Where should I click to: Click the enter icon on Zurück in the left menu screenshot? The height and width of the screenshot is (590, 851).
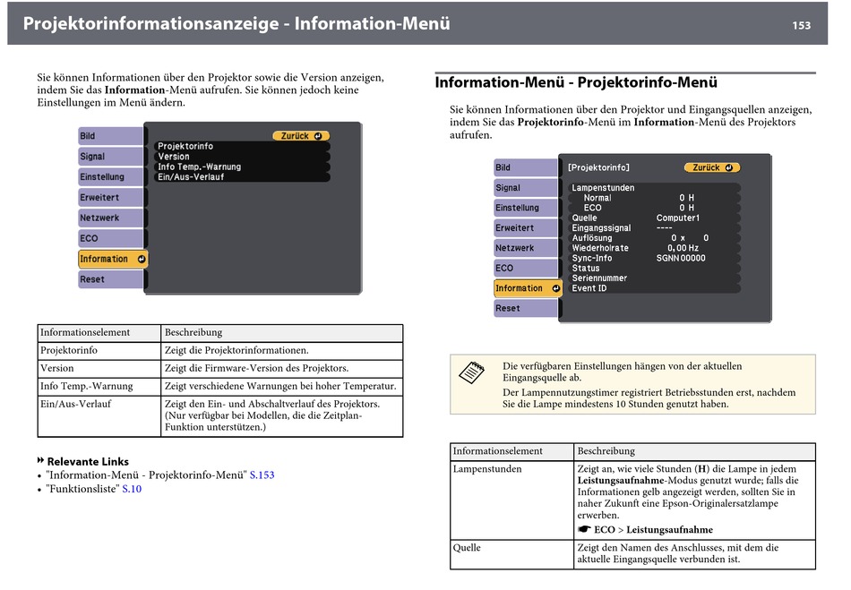pyautogui.click(x=317, y=136)
